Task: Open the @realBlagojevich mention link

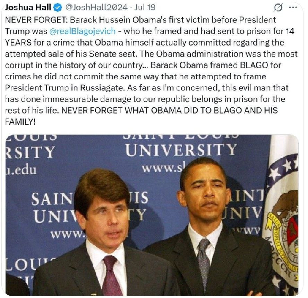Action: [83, 31]
